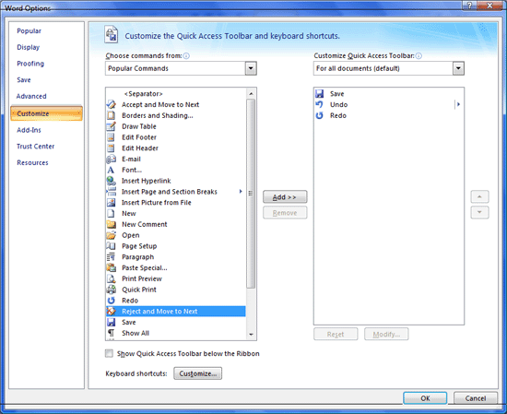Screen dimensions: 507x414
Task: Click the command list scrollbar down arrow
Action: [252, 335]
